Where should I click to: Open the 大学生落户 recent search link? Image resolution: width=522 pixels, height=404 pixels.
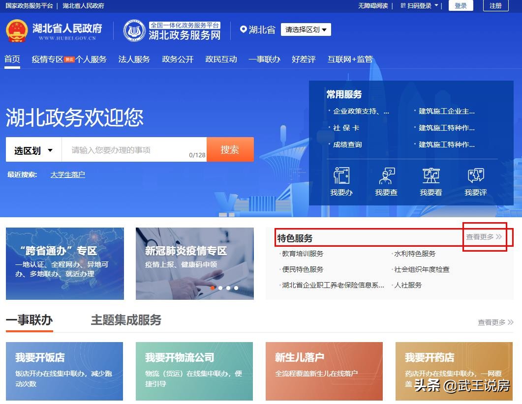[67, 174]
